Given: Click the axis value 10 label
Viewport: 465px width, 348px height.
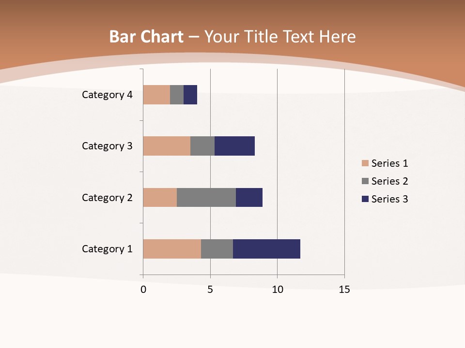Looking at the screenshot, I should click(x=277, y=290).
